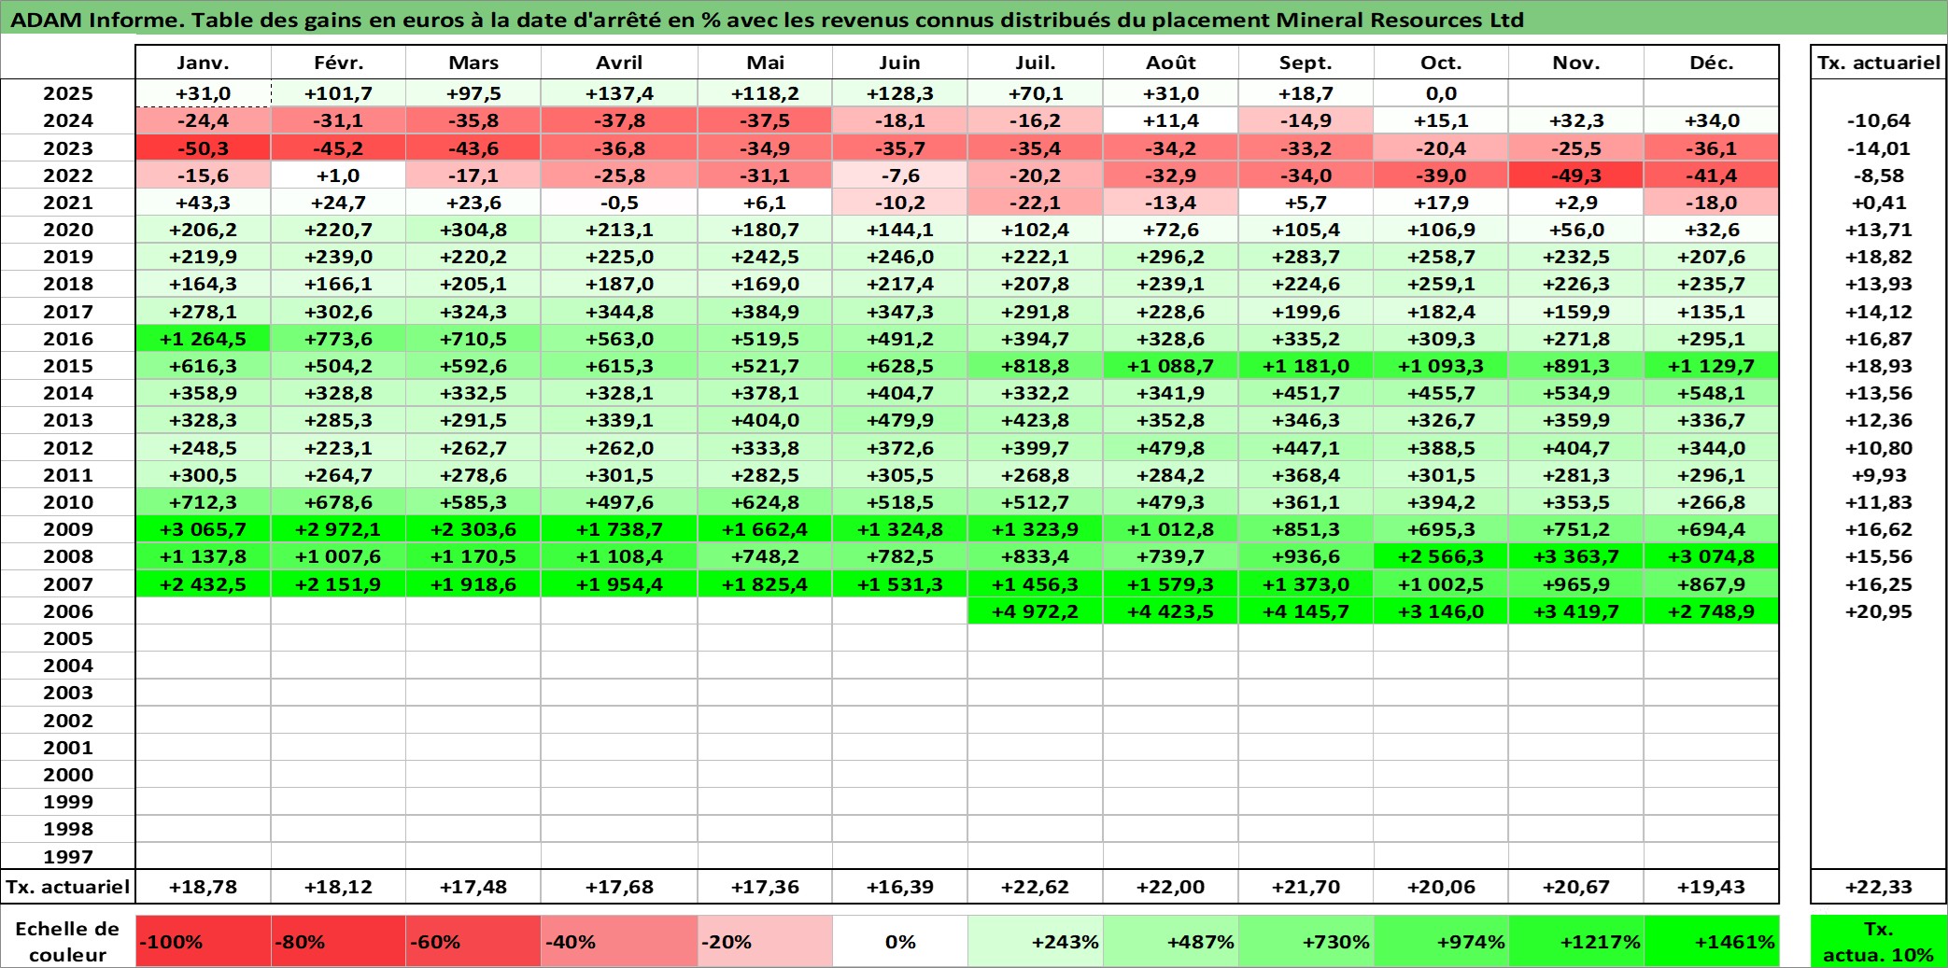Click the cell value +1 181,0

coord(1306,366)
